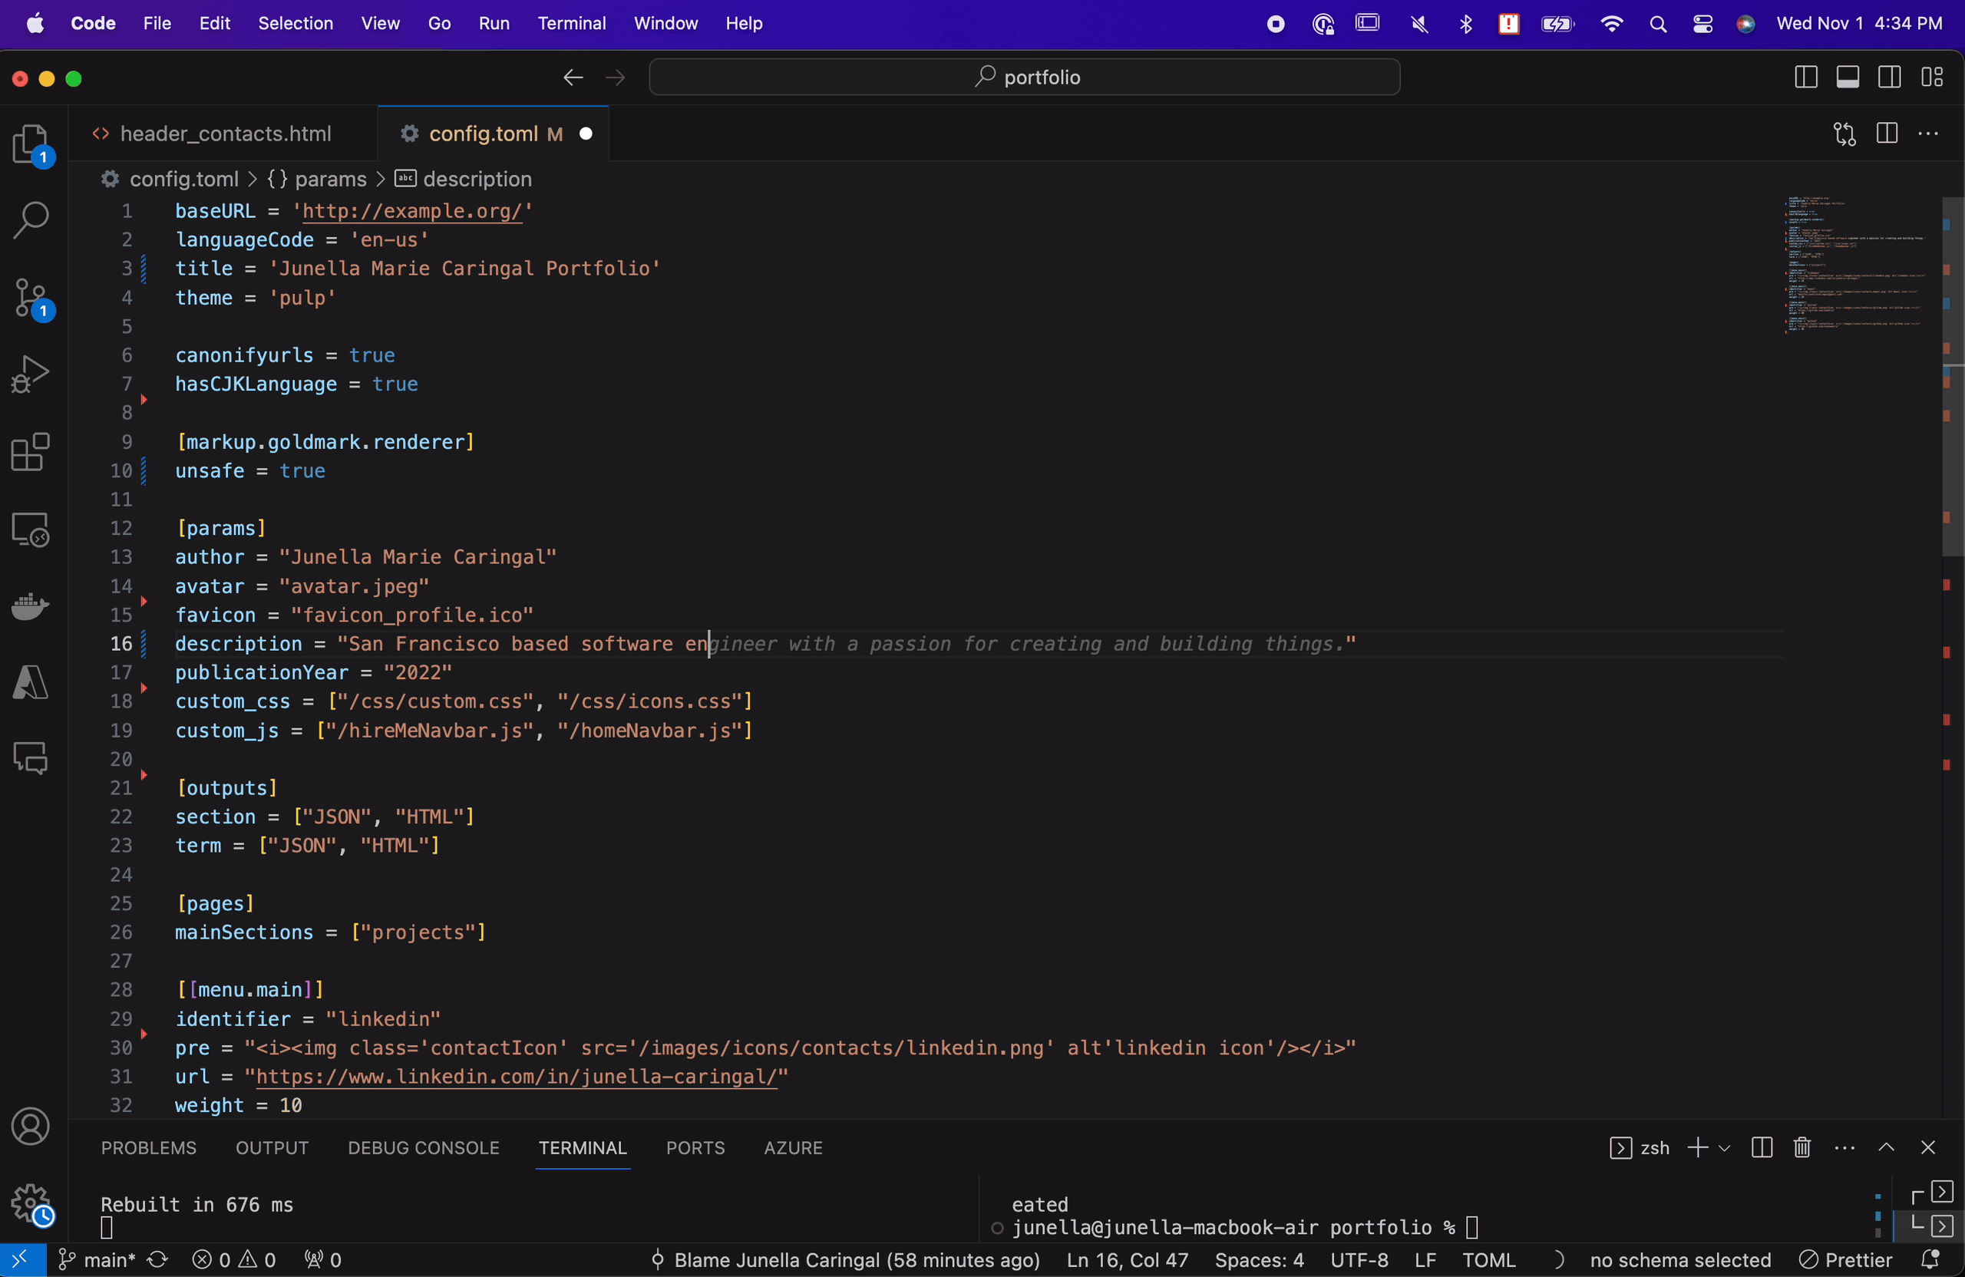The image size is (1965, 1277).
Task: Toggle the bottom panel layout button
Action: 1848,78
